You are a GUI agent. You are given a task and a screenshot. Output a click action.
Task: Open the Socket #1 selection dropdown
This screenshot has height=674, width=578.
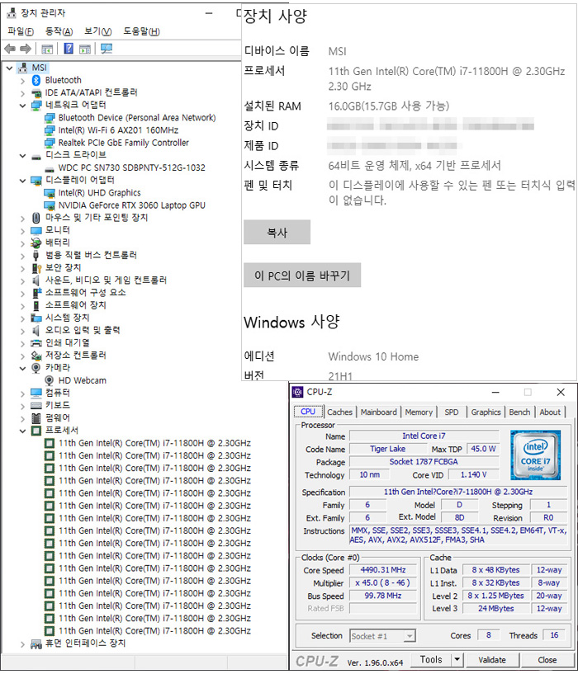pos(410,636)
